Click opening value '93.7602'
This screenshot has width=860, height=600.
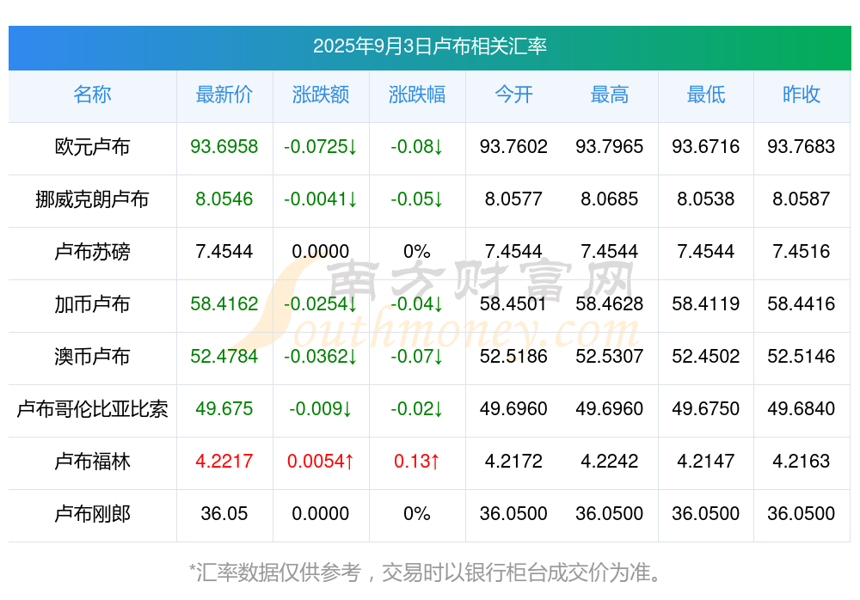pyautogui.click(x=513, y=146)
